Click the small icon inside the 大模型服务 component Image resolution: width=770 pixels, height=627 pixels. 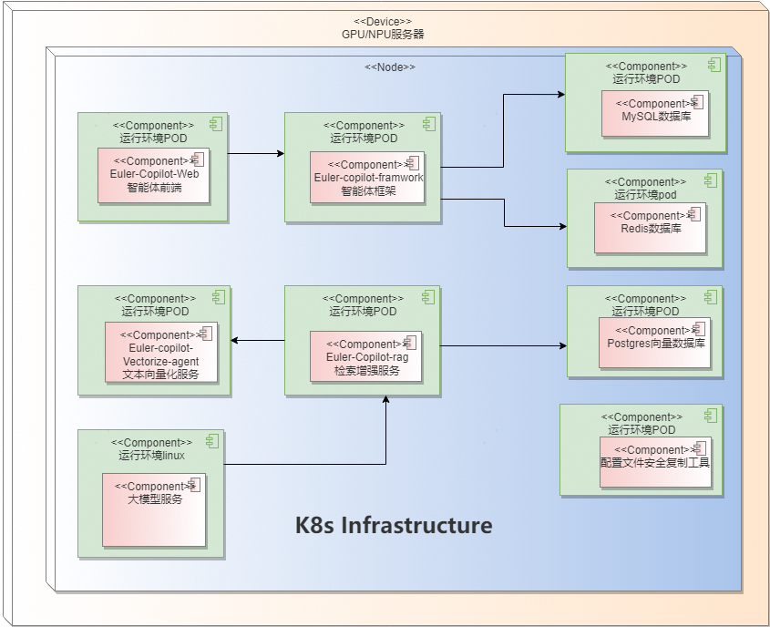193,485
